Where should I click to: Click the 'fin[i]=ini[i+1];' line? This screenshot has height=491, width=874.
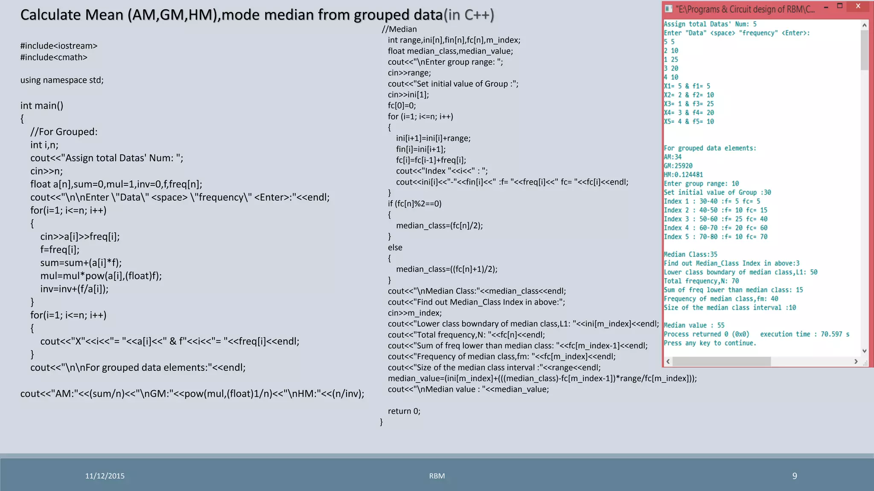click(421, 149)
